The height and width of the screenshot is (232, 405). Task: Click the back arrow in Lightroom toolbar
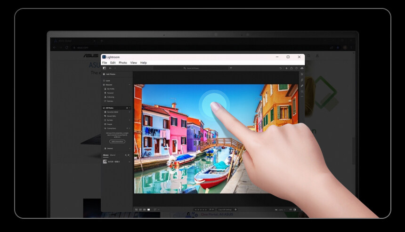pos(110,68)
